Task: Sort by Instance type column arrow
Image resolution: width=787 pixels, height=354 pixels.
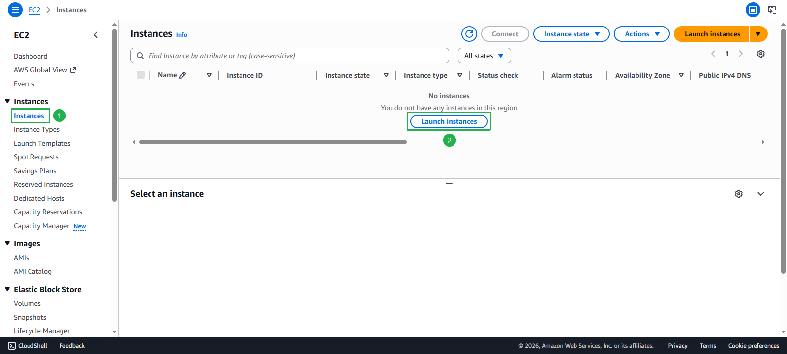Action: point(460,75)
